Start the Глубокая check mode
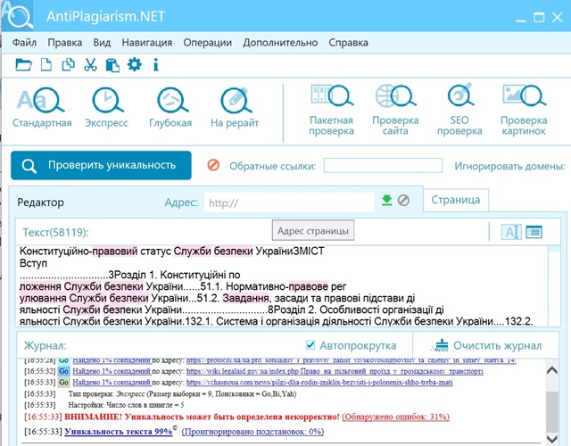571x446 pixels. pyautogui.click(x=170, y=108)
